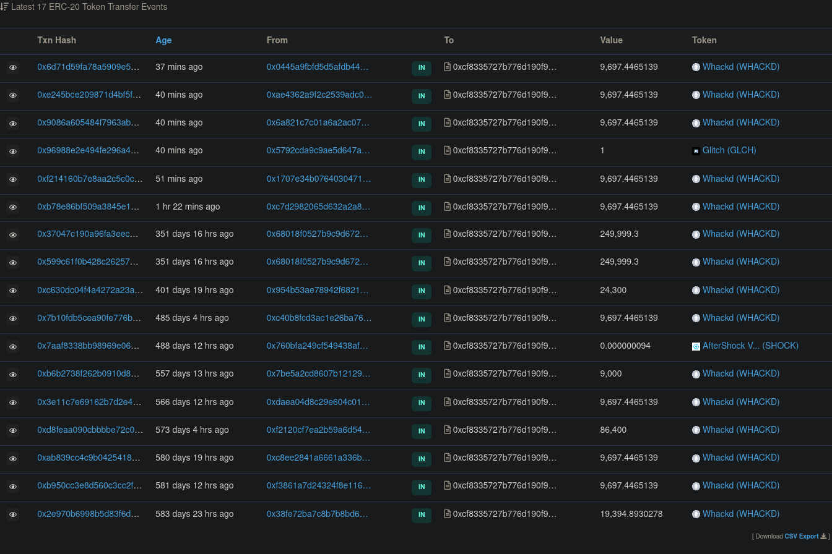Open sender address 0x5792cda9c9ae5d647a

[x=318, y=150]
